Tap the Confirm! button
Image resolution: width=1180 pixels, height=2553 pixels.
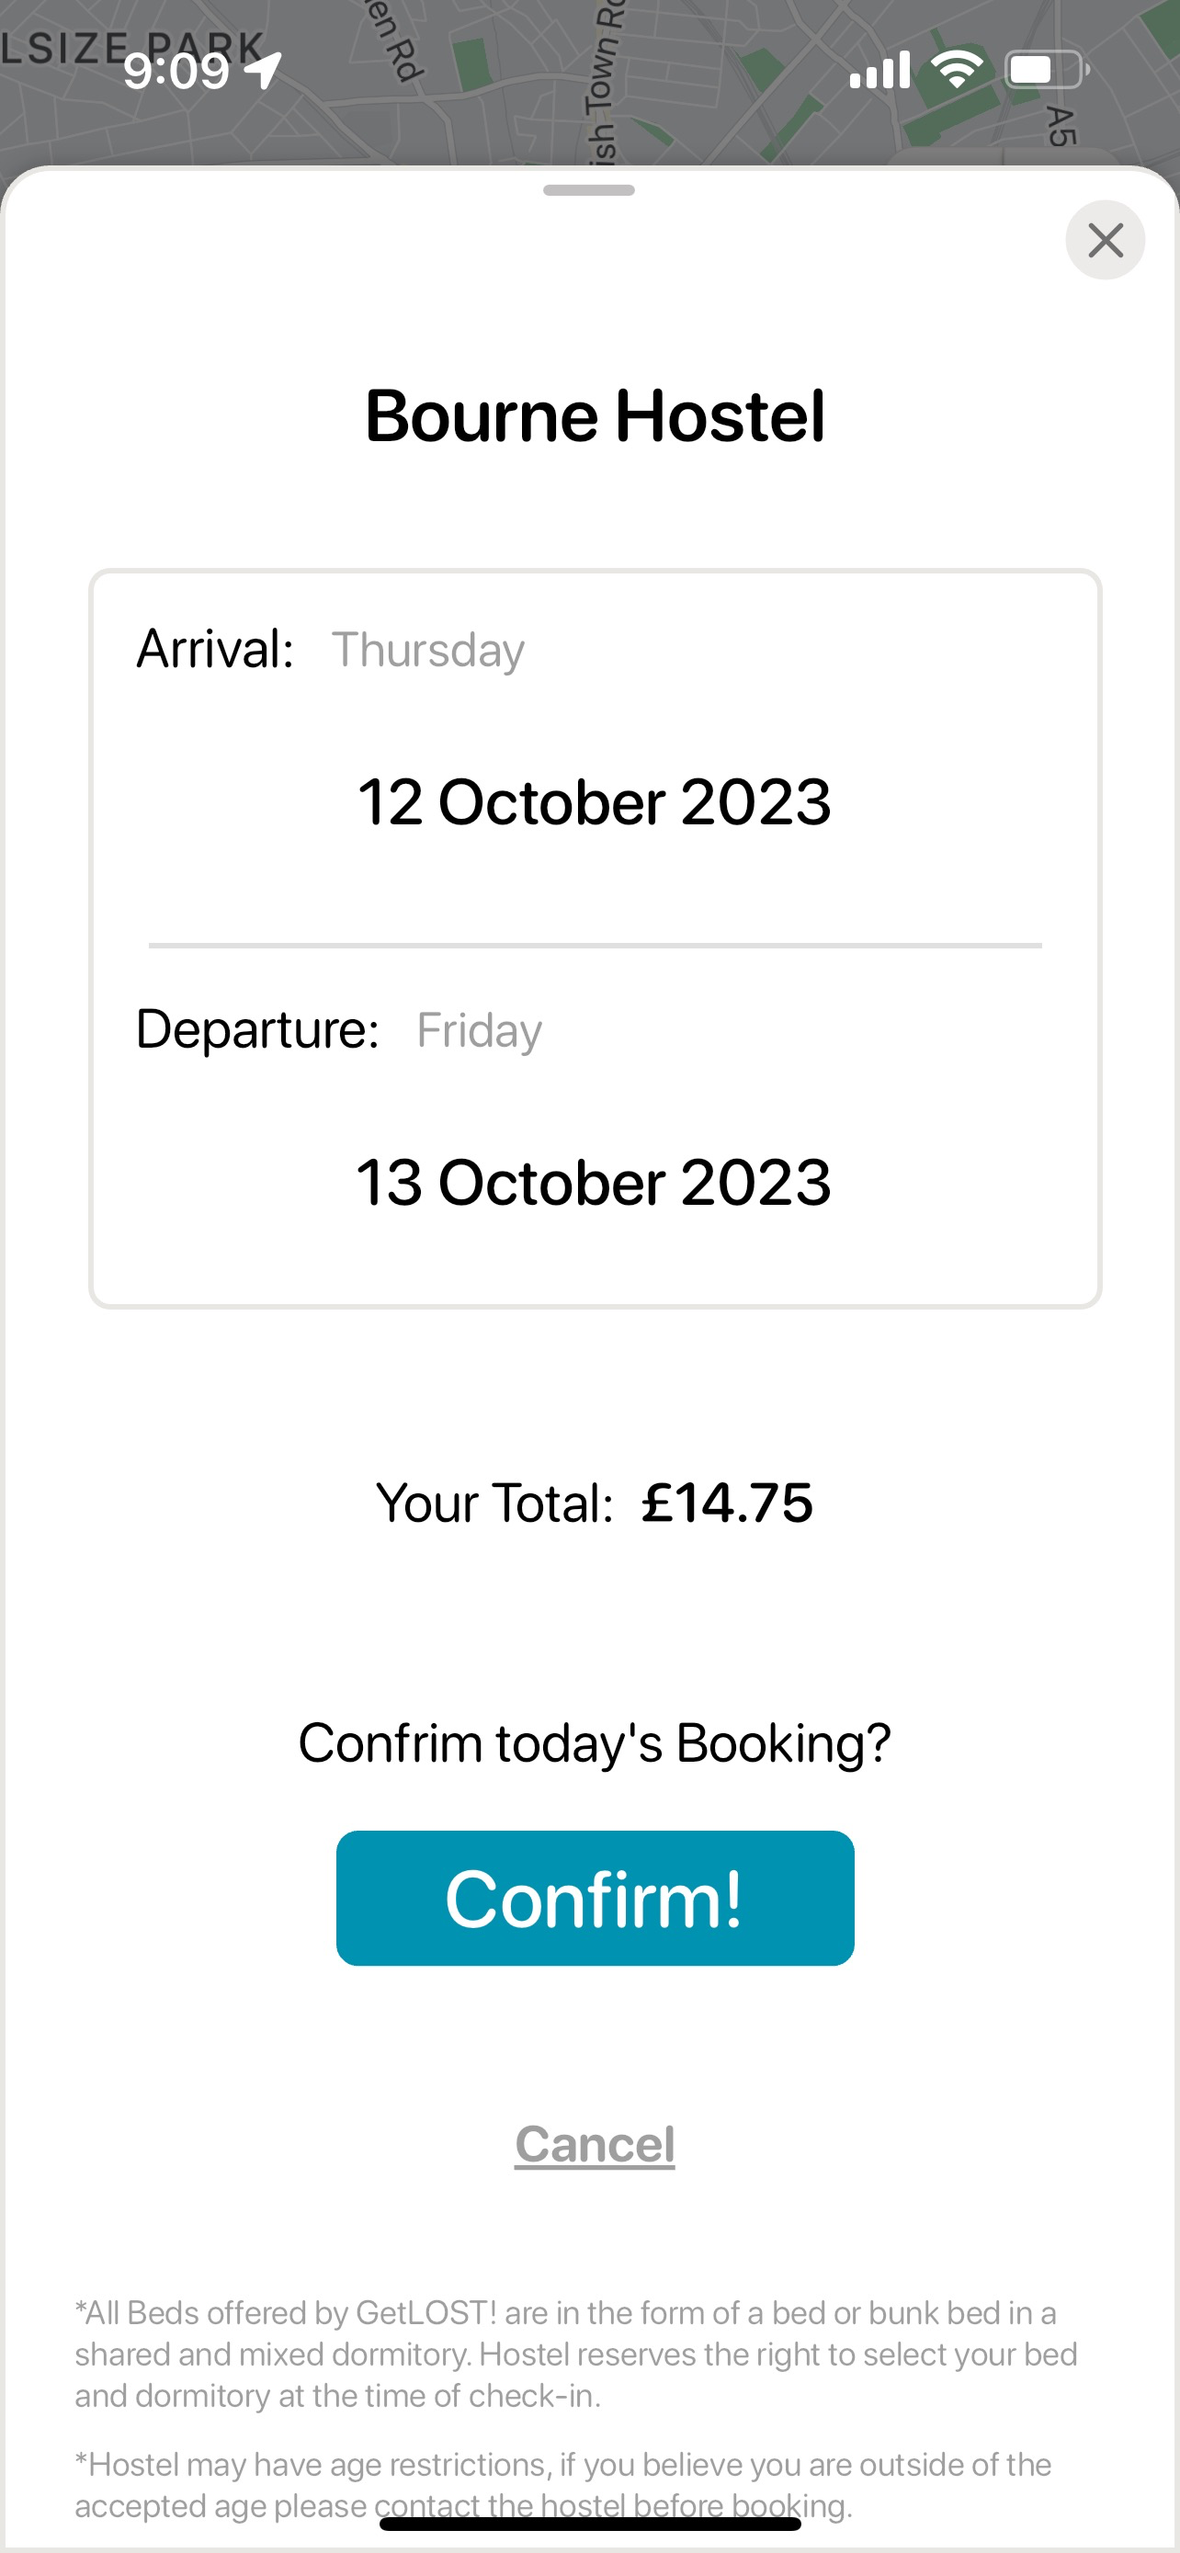[595, 1898]
